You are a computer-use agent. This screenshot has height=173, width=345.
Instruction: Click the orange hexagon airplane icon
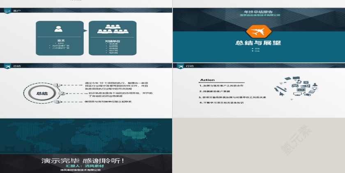pos(258,32)
